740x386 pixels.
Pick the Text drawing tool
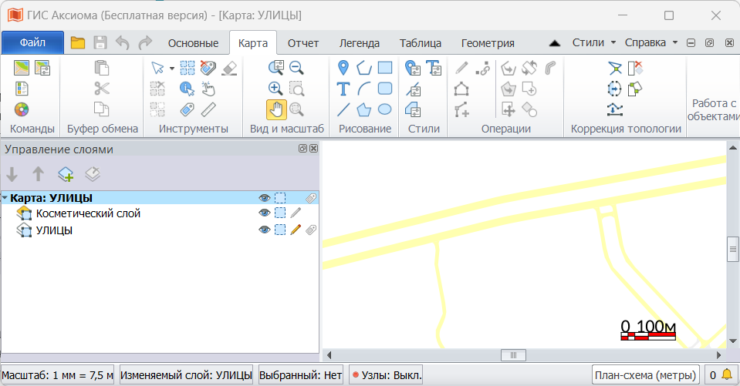(343, 89)
